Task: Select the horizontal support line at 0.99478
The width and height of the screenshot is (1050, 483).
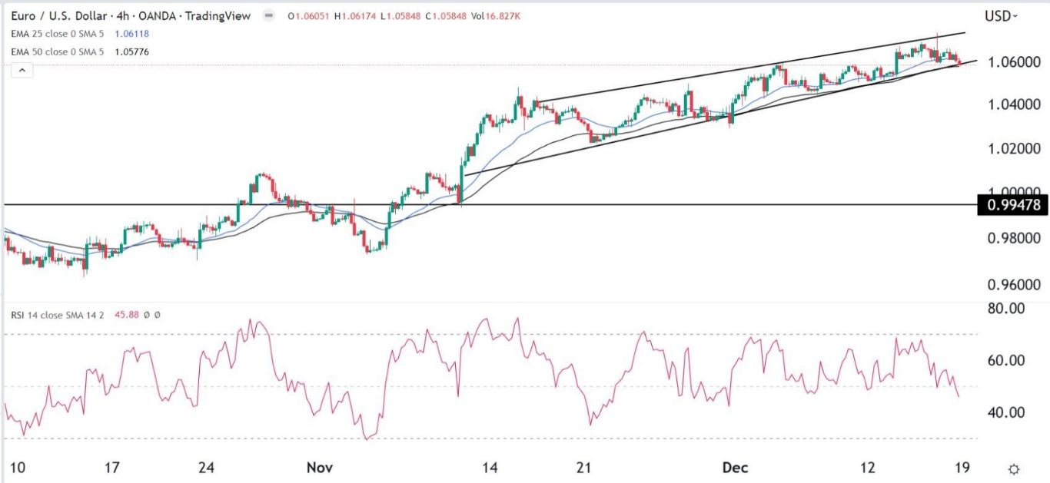Action: 488,204
